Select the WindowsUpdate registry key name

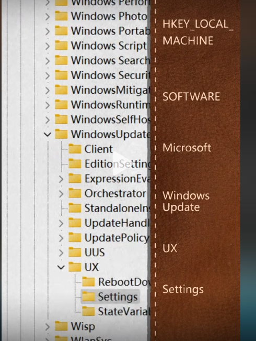point(111,135)
